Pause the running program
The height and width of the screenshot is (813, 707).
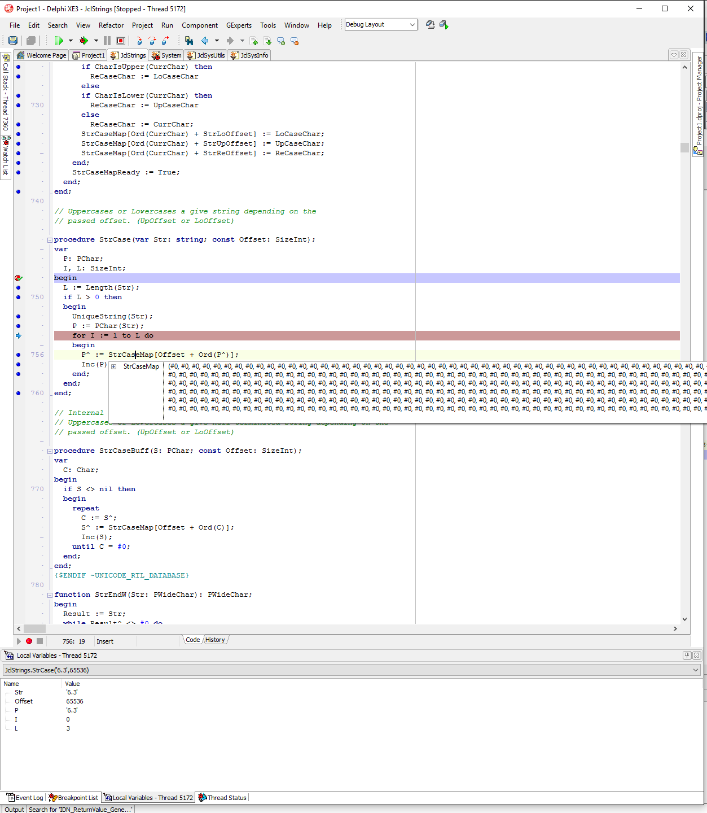click(107, 41)
